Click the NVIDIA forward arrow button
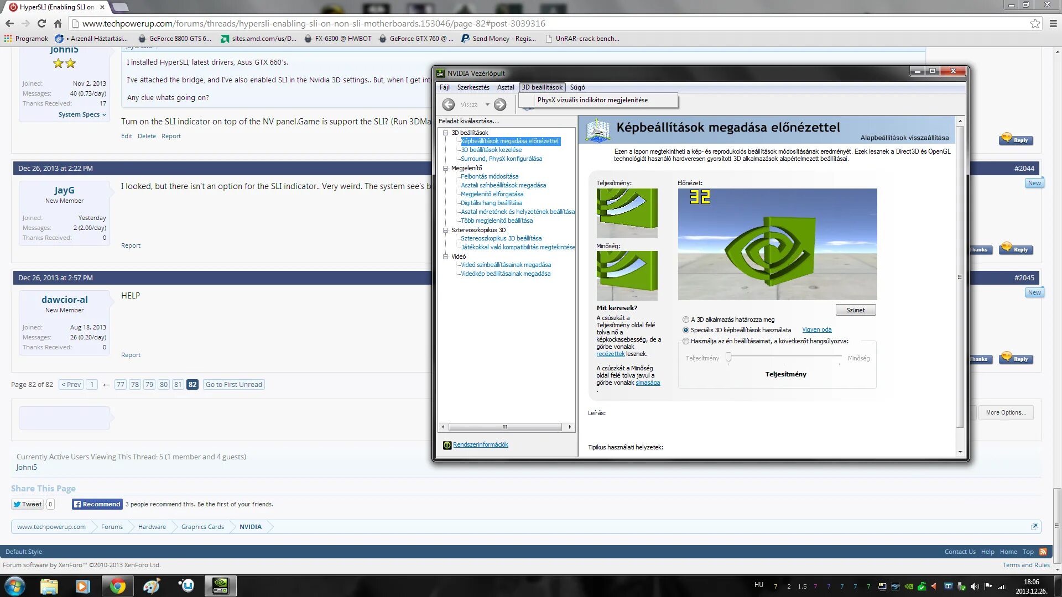The height and width of the screenshot is (597, 1062). tap(500, 104)
